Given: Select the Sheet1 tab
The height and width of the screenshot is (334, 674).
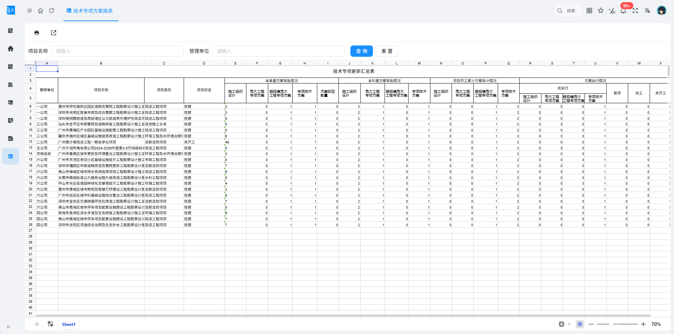Looking at the screenshot, I should [x=69, y=324].
